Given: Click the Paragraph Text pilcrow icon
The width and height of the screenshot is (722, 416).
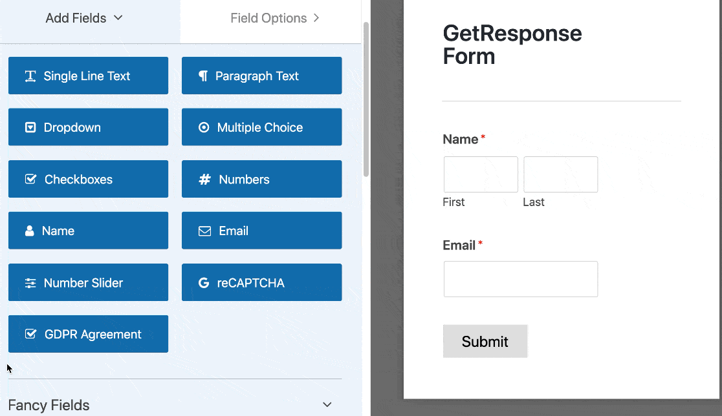Looking at the screenshot, I should click(x=203, y=76).
